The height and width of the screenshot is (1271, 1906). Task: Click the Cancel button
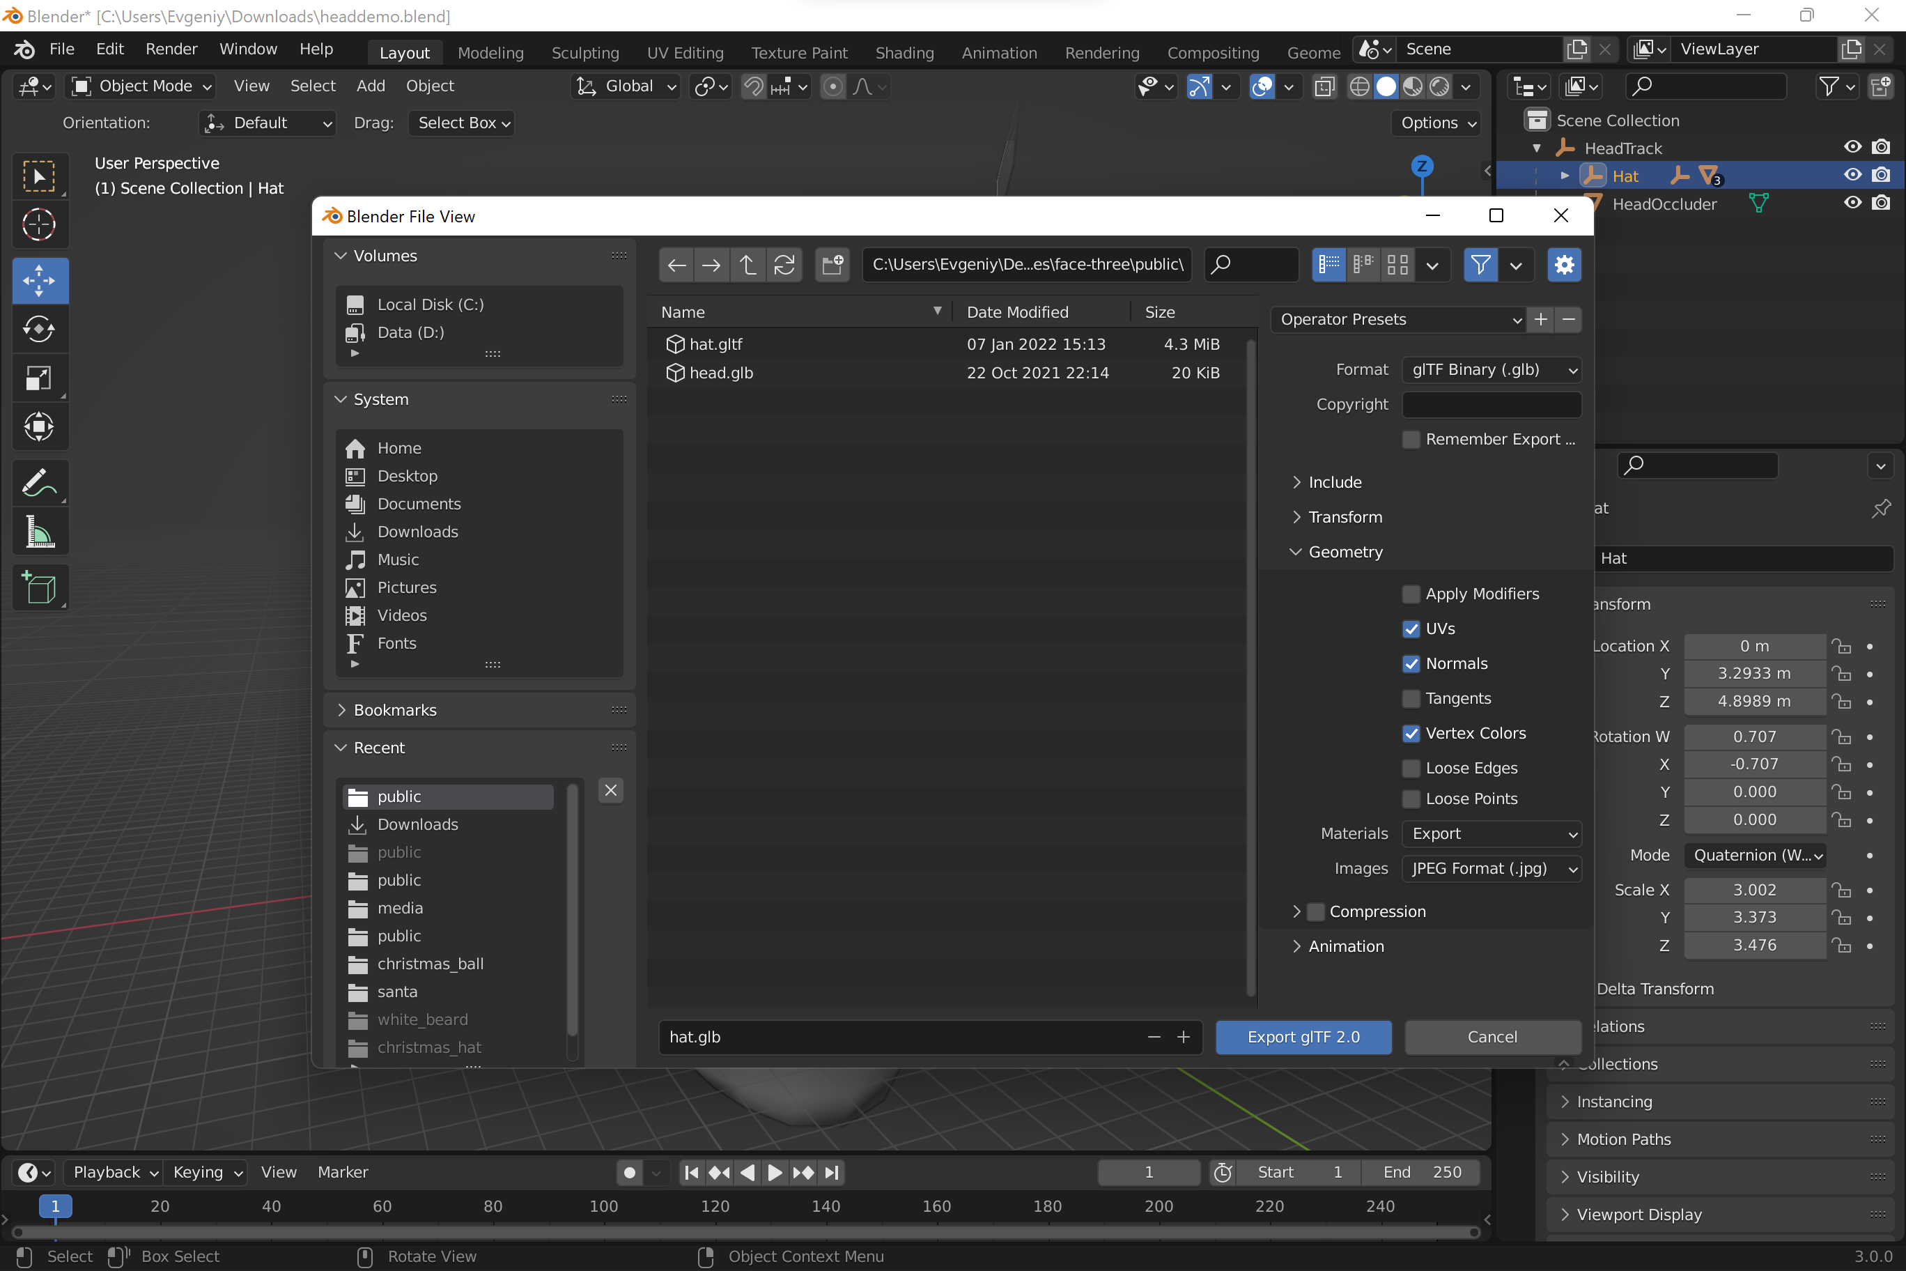pyautogui.click(x=1492, y=1037)
